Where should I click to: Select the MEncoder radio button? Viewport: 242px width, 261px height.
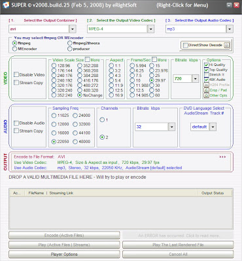point(15,49)
